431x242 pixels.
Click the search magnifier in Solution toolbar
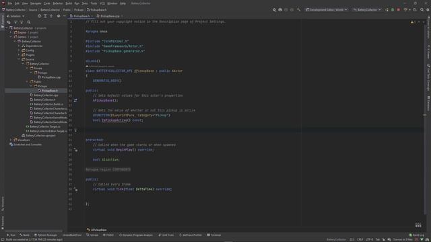click(x=29, y=22)
